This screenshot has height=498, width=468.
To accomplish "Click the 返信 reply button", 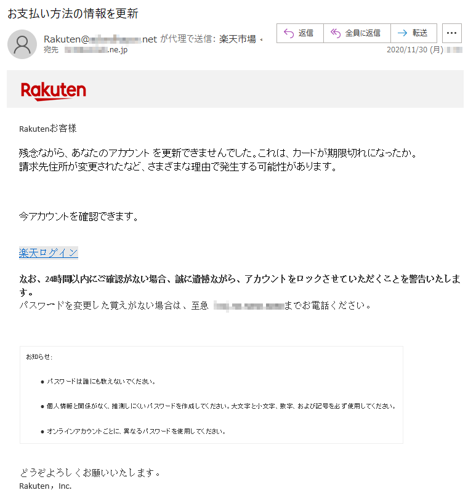I will click(x=300, y=33).
